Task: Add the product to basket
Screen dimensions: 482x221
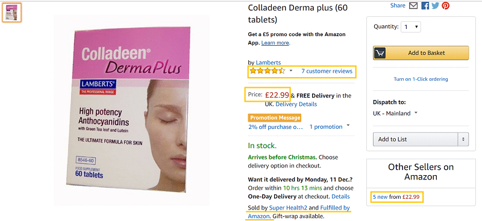Action: coord(421,53)
